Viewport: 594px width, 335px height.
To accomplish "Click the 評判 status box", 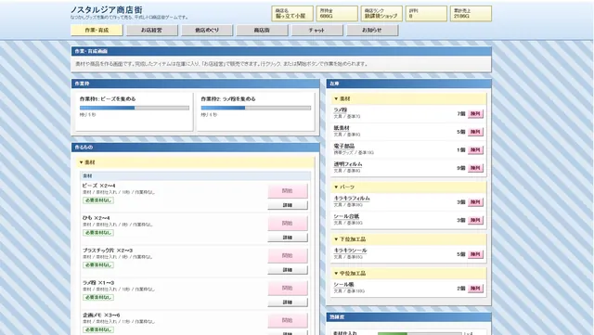I will pos(426,14).
